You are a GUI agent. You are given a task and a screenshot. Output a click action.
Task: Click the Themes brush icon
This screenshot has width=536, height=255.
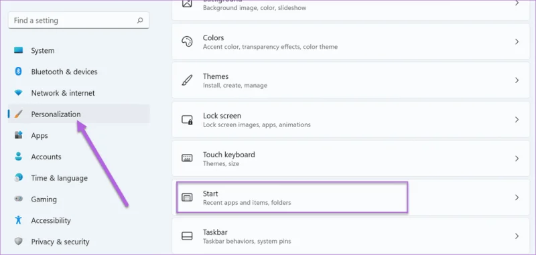(187, 80)
